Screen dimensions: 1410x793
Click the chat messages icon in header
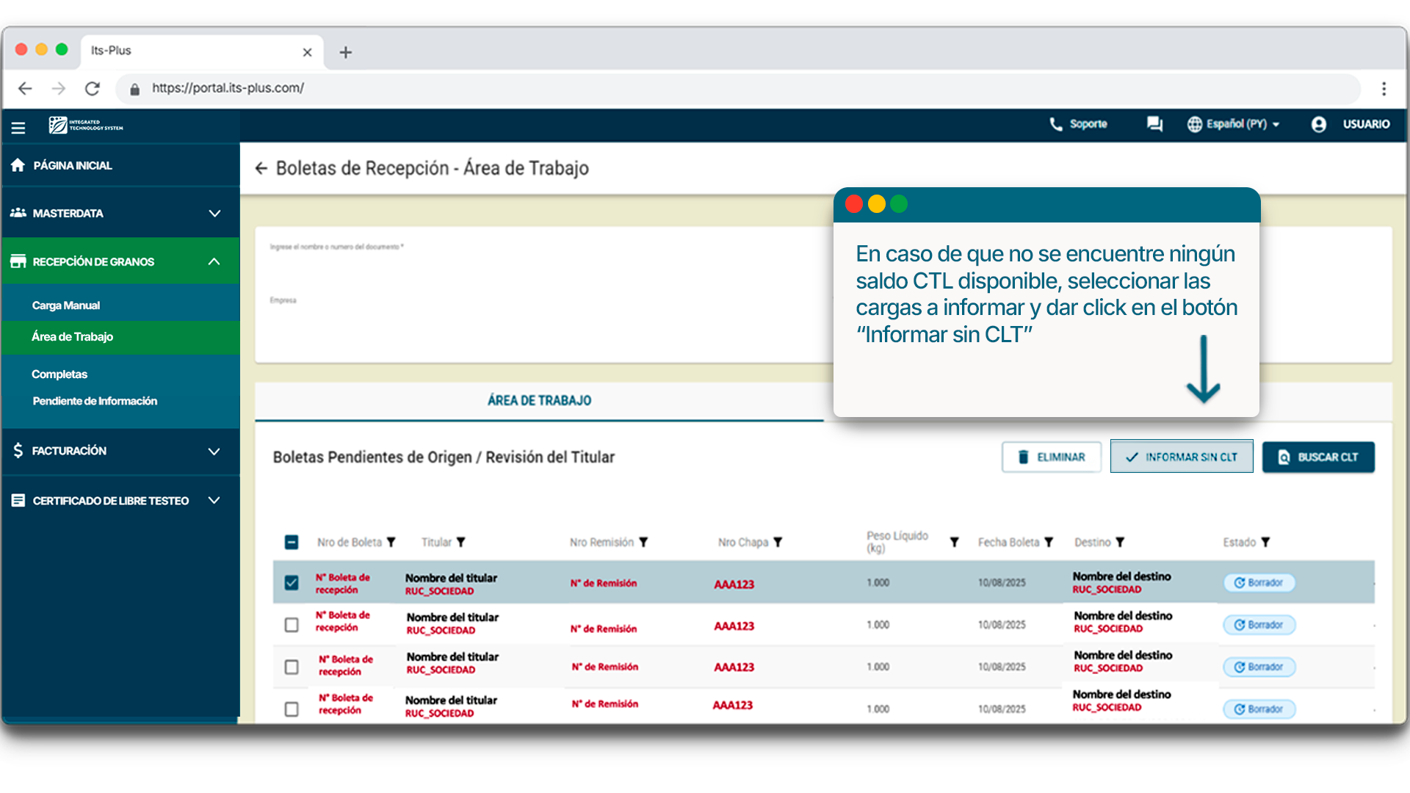(1154, 124)
